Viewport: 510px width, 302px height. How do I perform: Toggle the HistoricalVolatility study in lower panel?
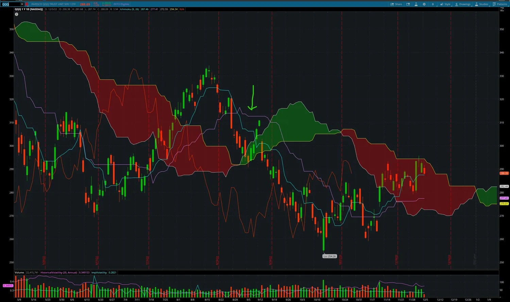click(58, 272)
